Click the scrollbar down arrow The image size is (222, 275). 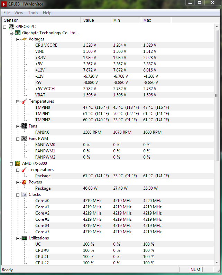click(x=217, y=262)
